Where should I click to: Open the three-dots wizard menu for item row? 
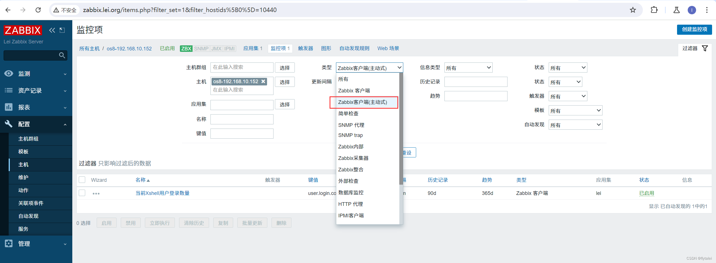pyautogui.click(x=96, y=194)
